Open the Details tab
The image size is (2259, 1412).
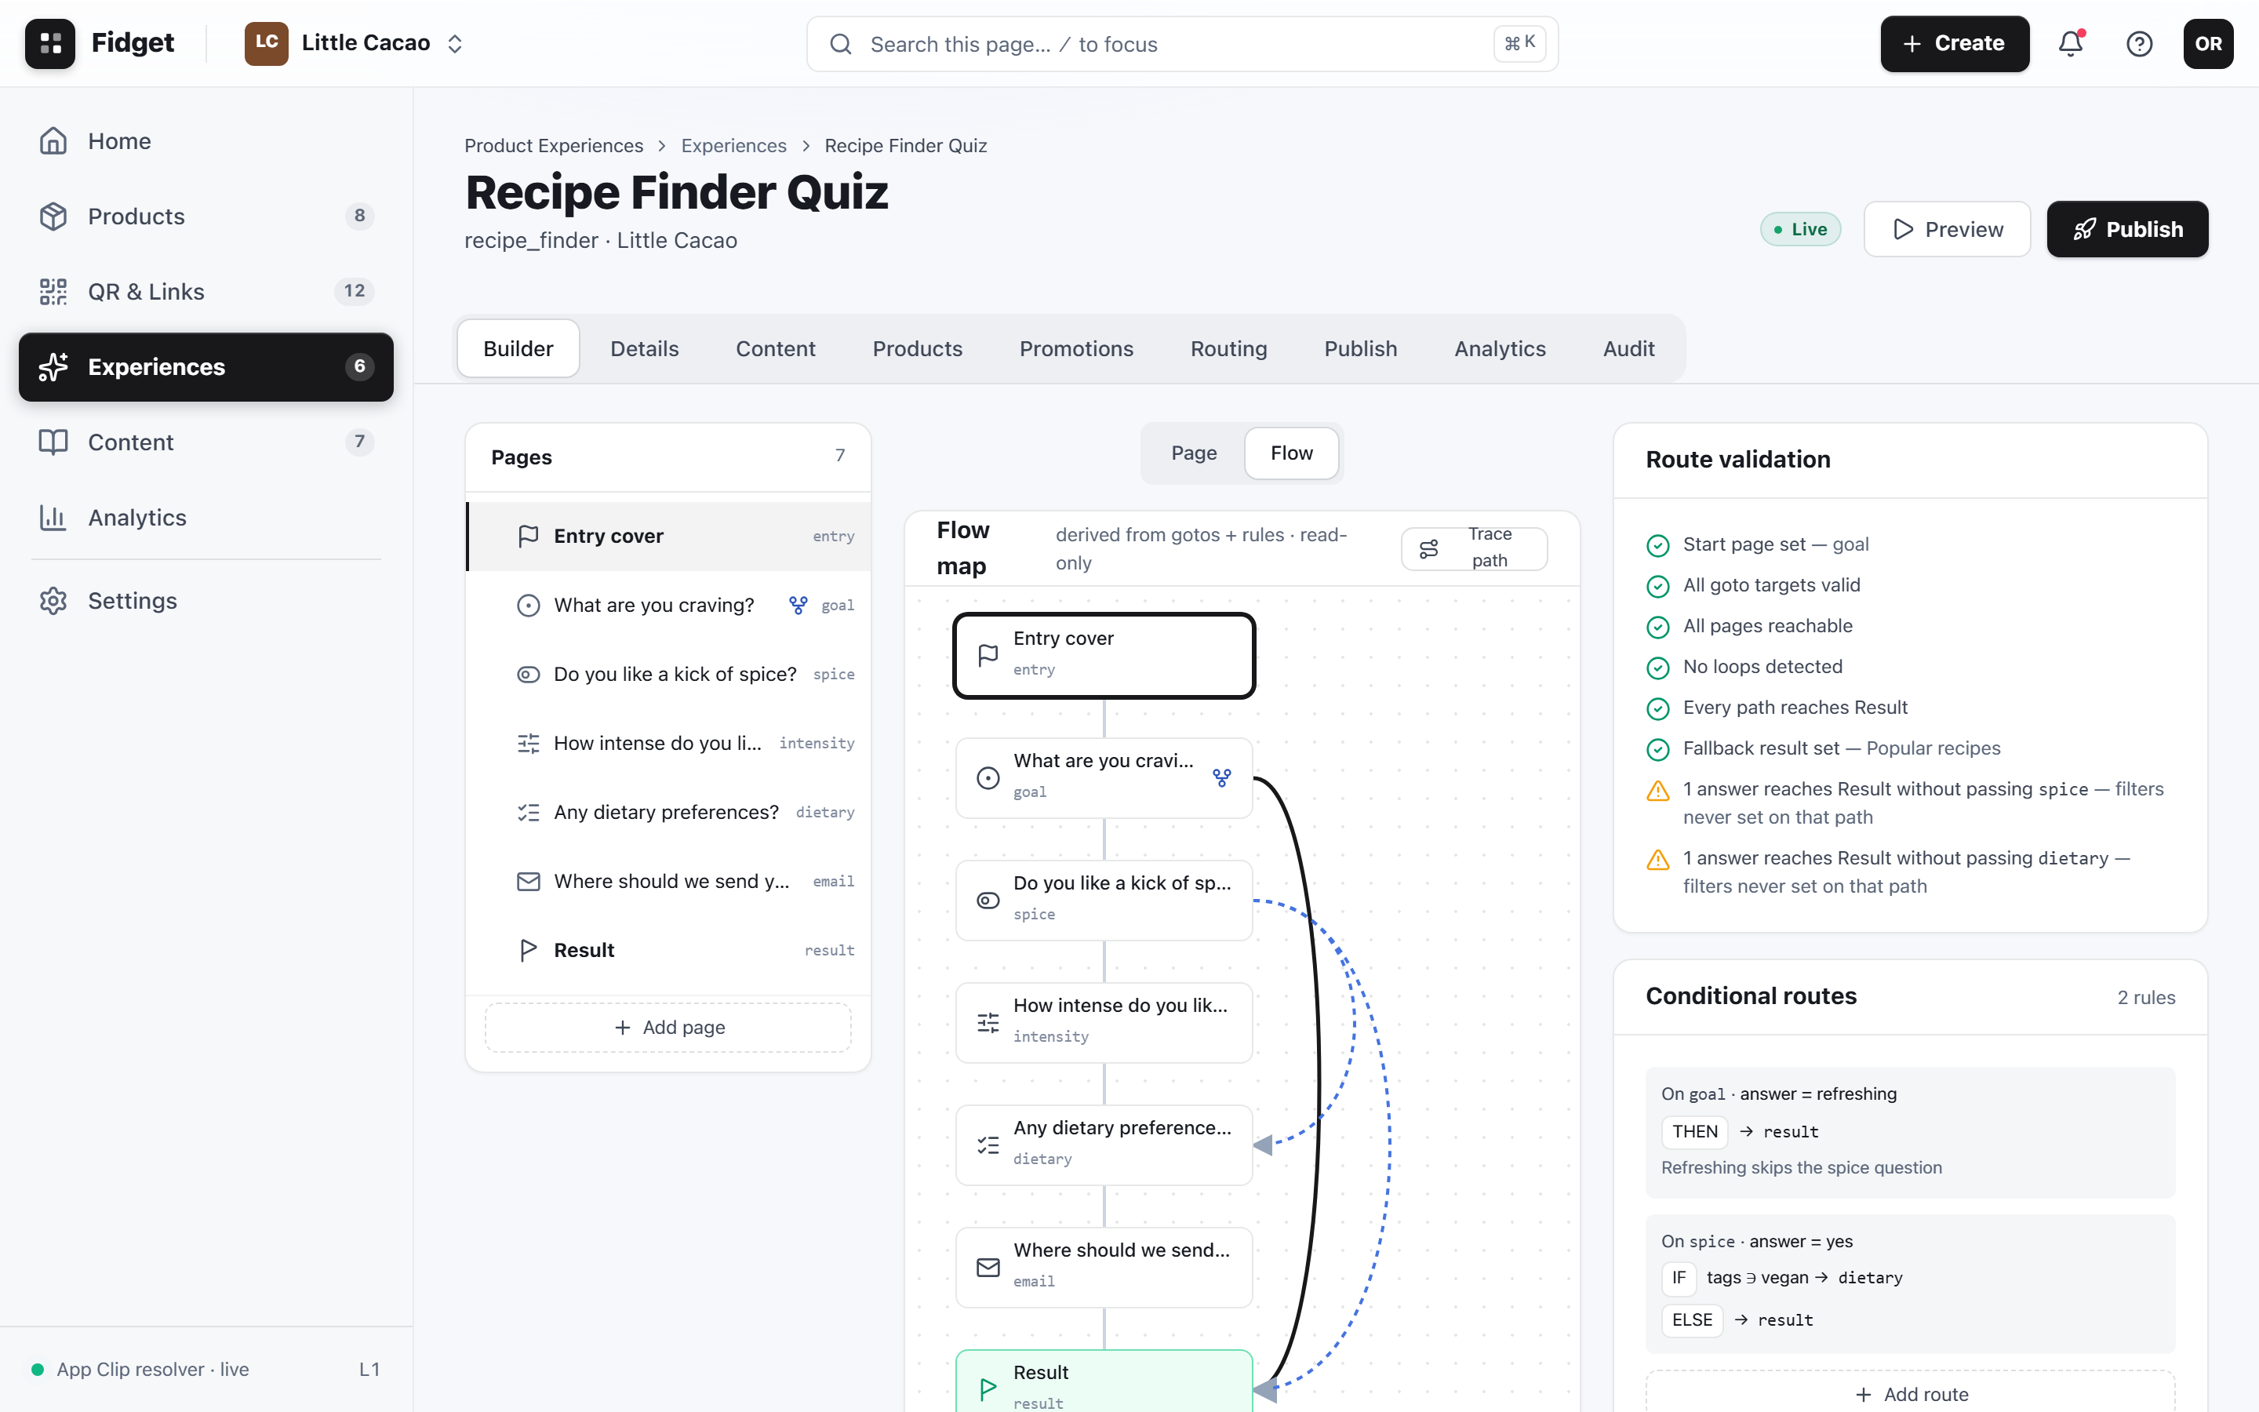pos(644,348)
